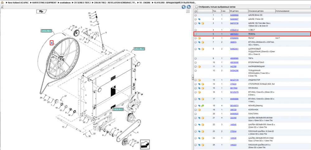Click the box icon for РЫЧАГ row
311x150 pixels.
(x=199, y=38)
